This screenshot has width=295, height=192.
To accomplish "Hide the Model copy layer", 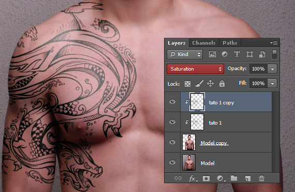I will click(172, 142).
